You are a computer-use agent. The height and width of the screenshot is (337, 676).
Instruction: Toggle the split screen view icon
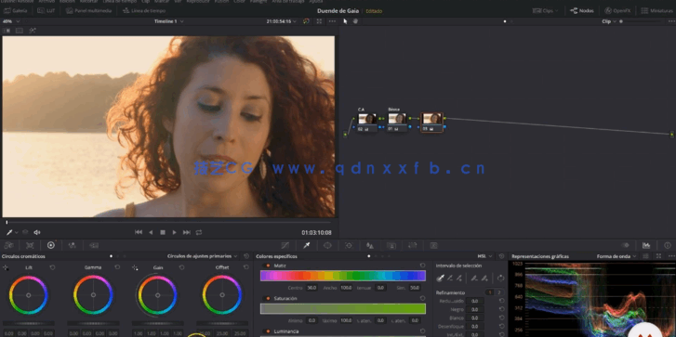pos(20,31)
